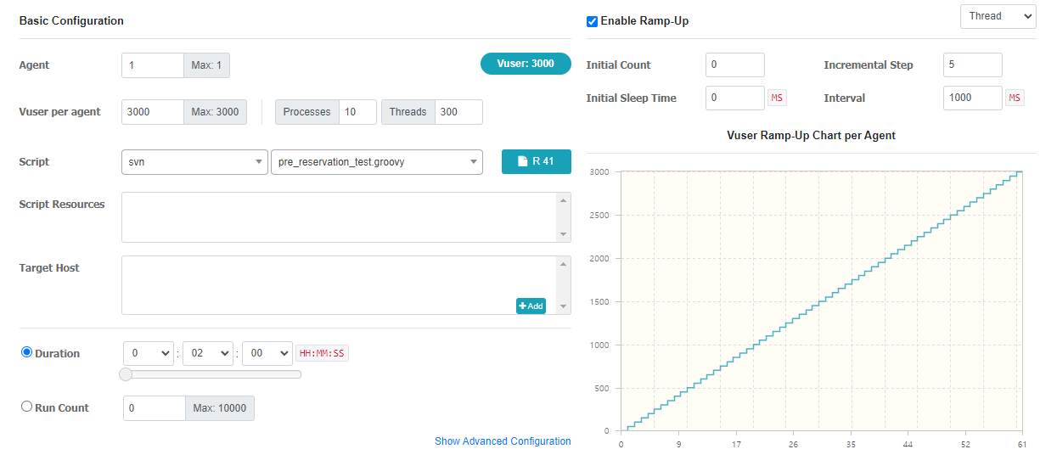Click the Processes input field
This screenshot has height=466, width=1057.
coord(357,112)
